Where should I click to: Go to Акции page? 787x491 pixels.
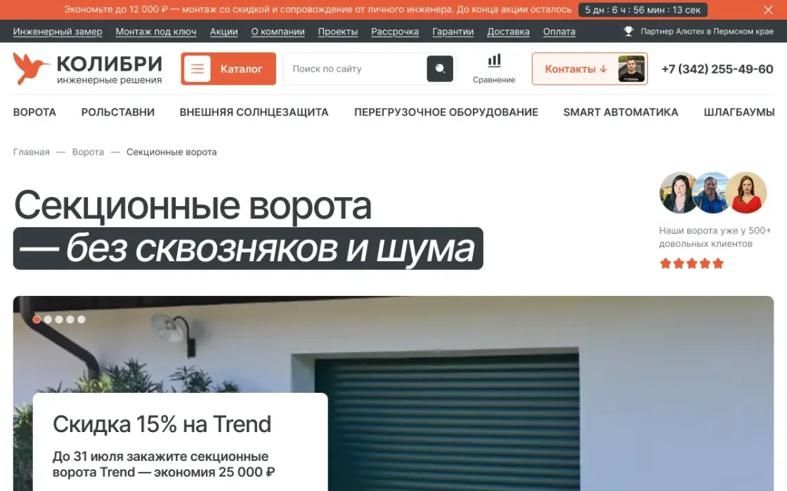(224, 32)
